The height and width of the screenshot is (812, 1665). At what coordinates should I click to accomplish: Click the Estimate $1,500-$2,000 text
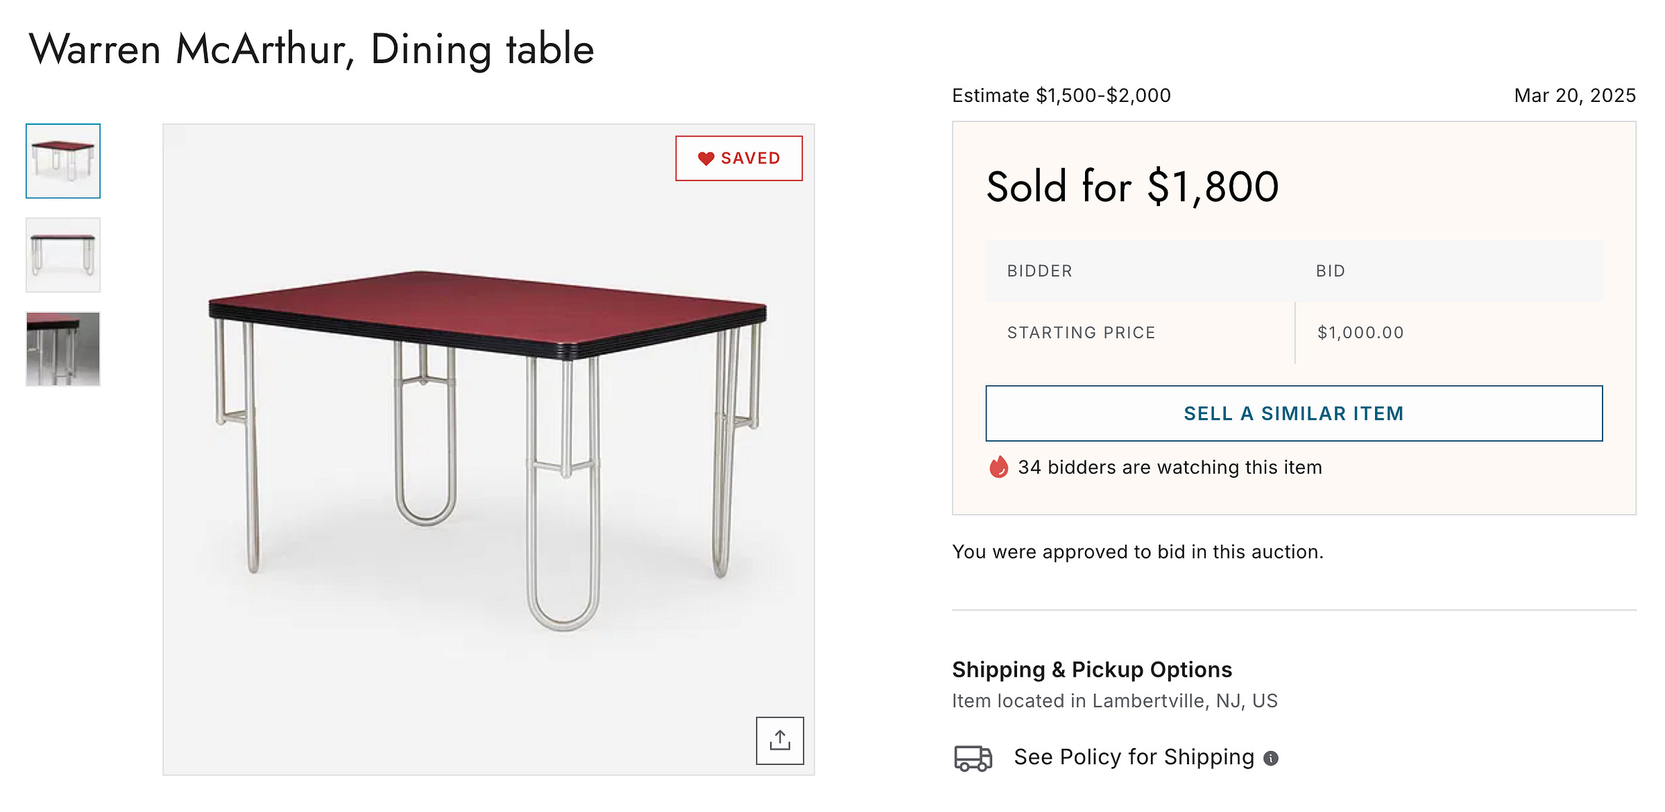point(1061,96)
